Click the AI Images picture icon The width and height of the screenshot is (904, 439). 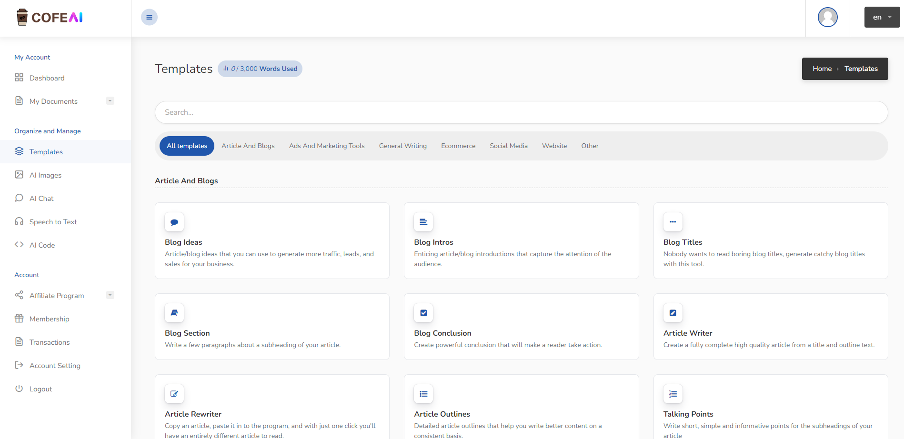coord(19,175)
